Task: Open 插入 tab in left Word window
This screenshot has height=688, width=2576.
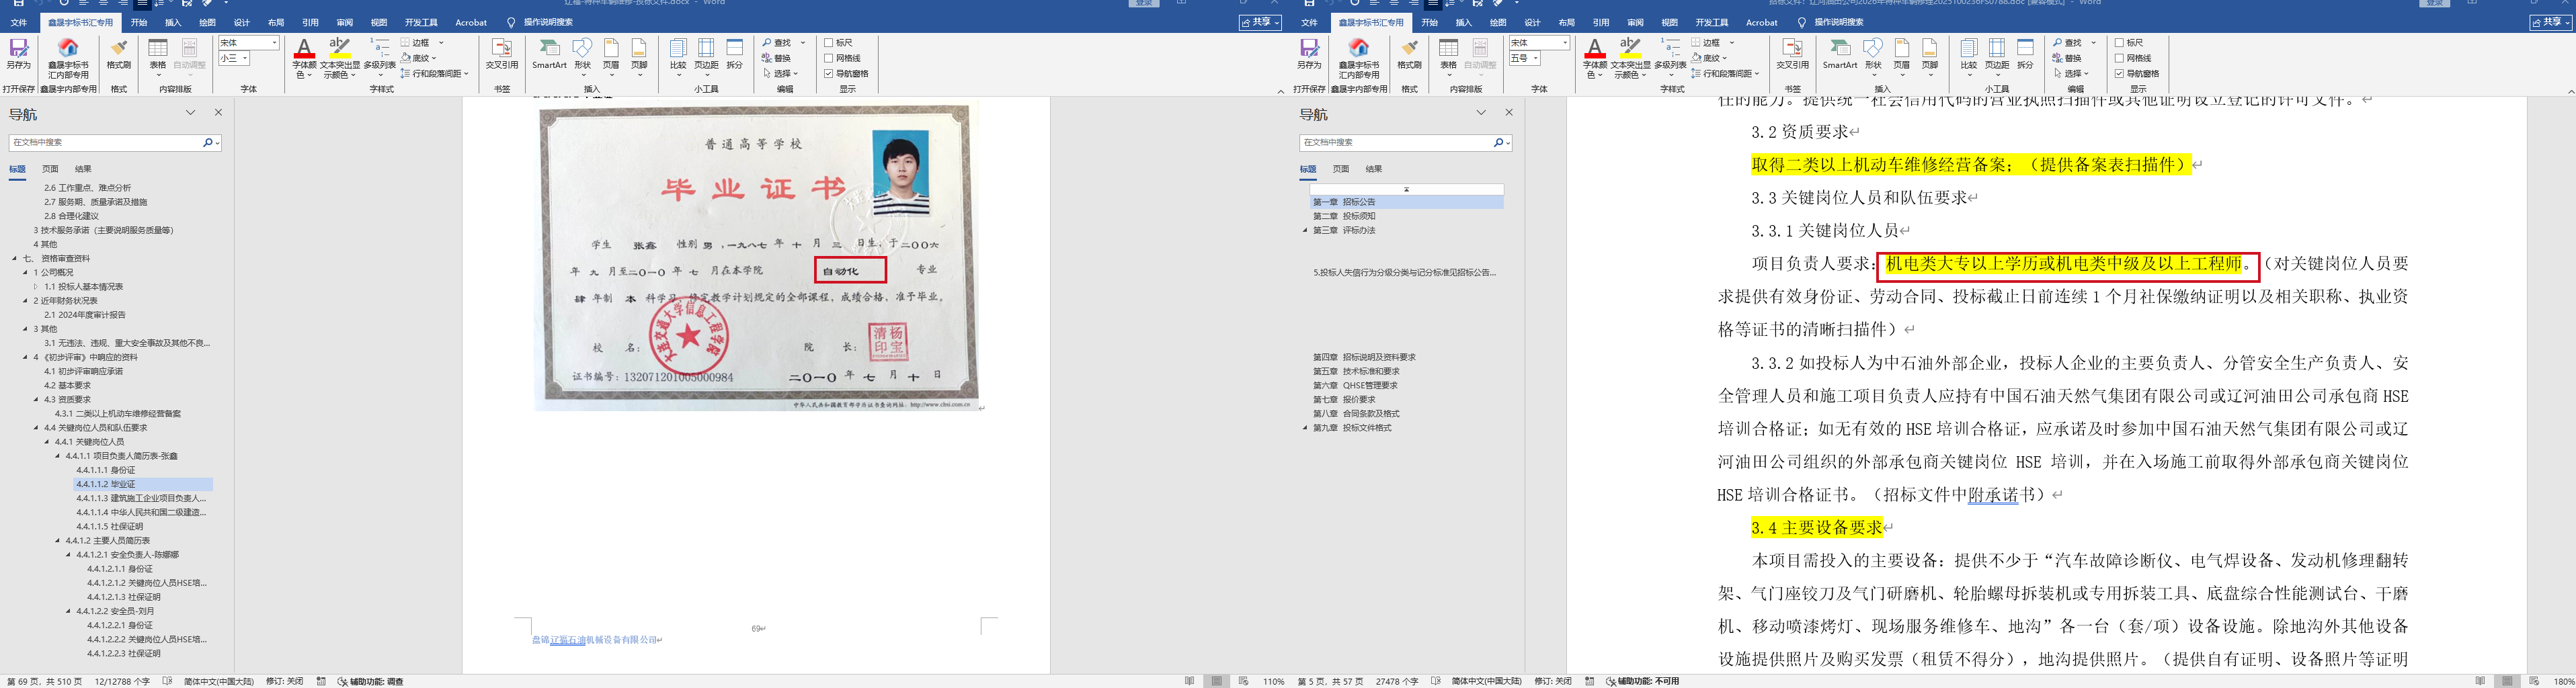Action: [x=173, y=22]
